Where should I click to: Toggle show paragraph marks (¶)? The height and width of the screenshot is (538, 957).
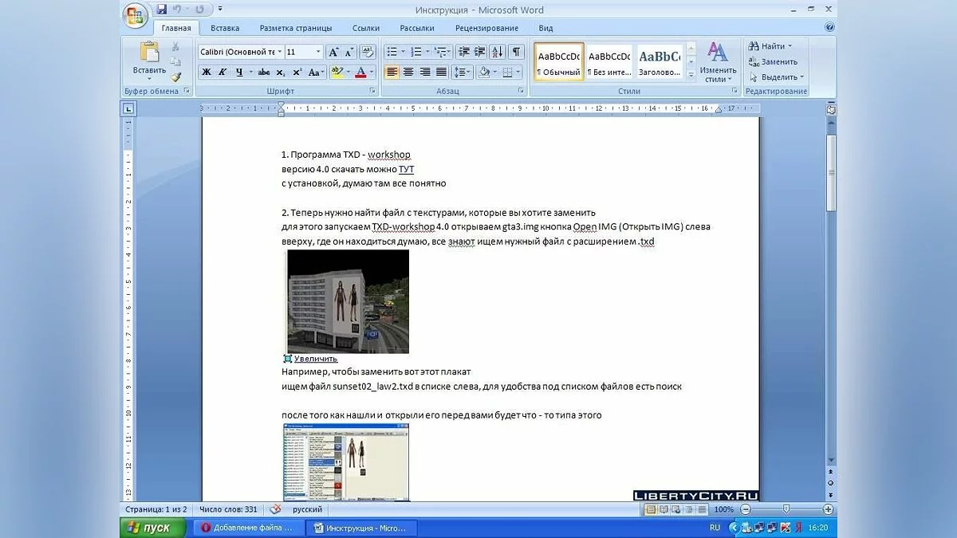point(517,52)
